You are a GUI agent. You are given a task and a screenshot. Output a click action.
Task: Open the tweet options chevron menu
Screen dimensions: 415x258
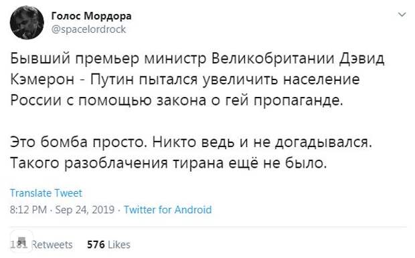tap(402, 15)
